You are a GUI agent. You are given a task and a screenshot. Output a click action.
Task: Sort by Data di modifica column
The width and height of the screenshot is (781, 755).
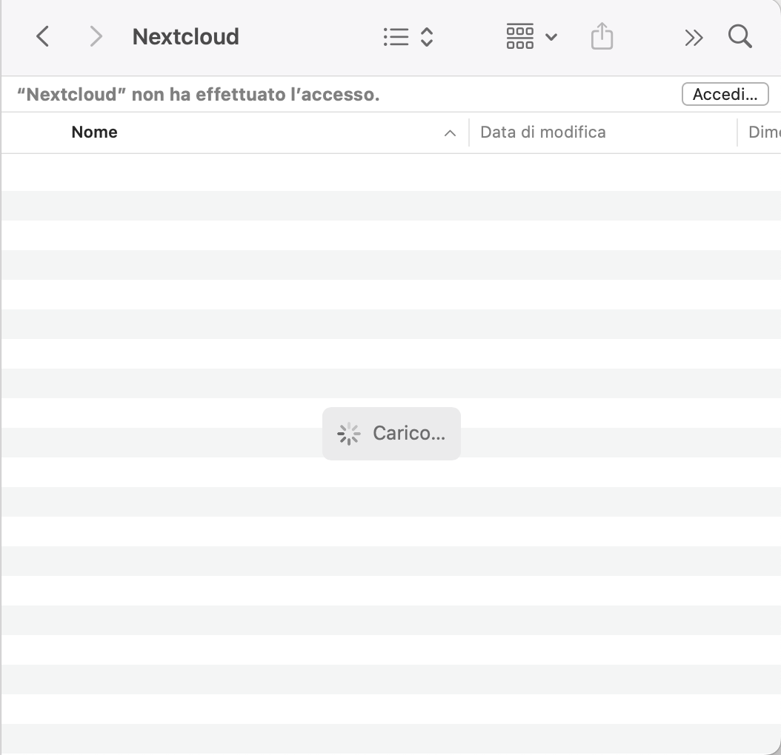[543, 132]
